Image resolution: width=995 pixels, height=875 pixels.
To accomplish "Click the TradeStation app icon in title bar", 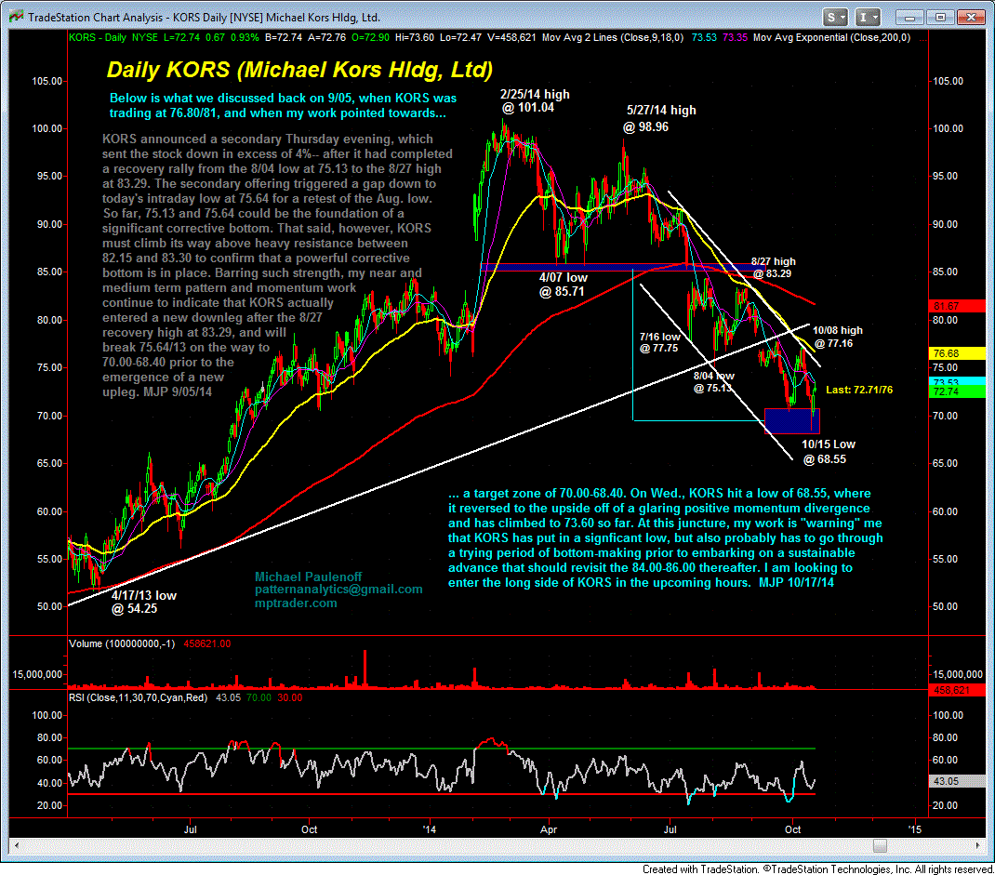I will tap(15, 17).
